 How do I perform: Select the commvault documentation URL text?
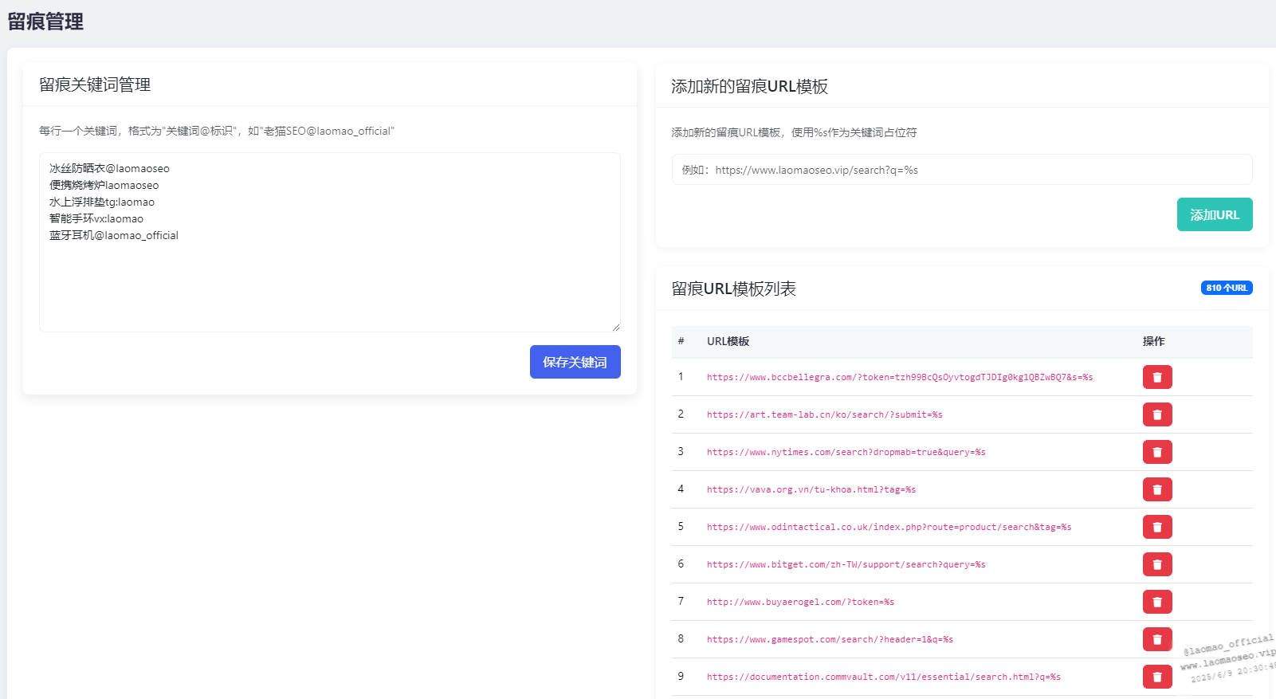(884, 677)
